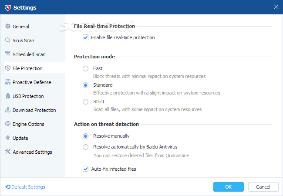The height and width of the screenshot is (196, 283).
Task: Toggle Auto-fix infected files checkbox
Action: pos(85,169)
